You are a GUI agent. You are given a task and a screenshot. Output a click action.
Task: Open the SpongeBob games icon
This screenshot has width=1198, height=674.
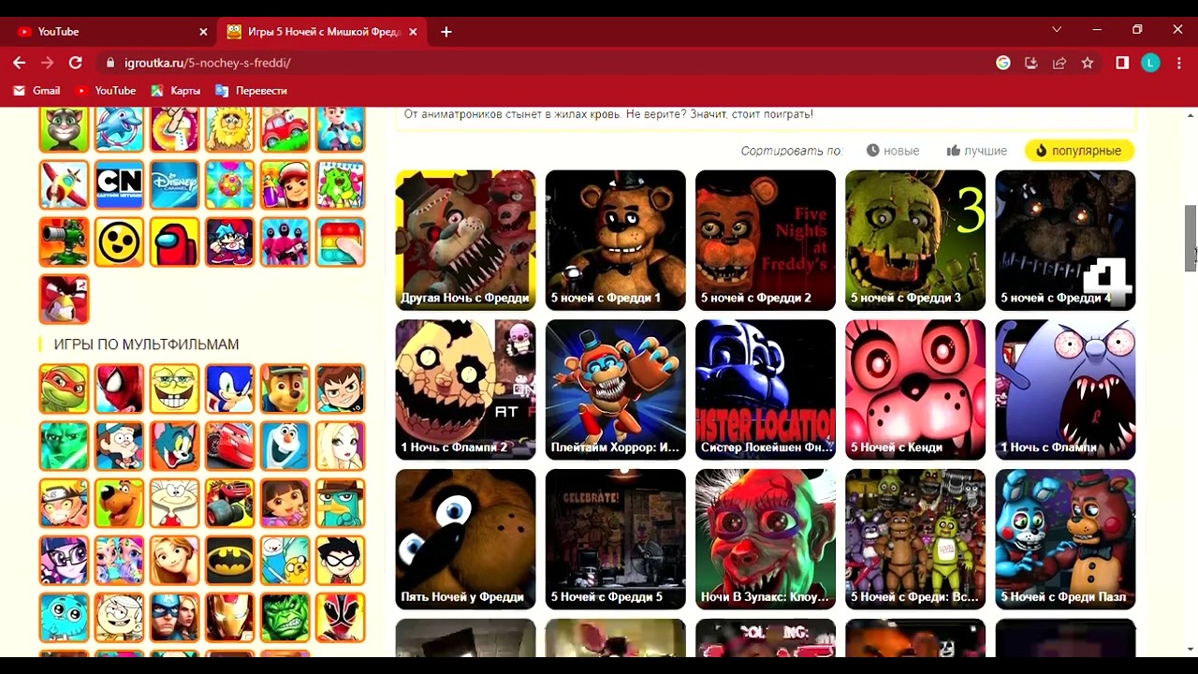174,388
